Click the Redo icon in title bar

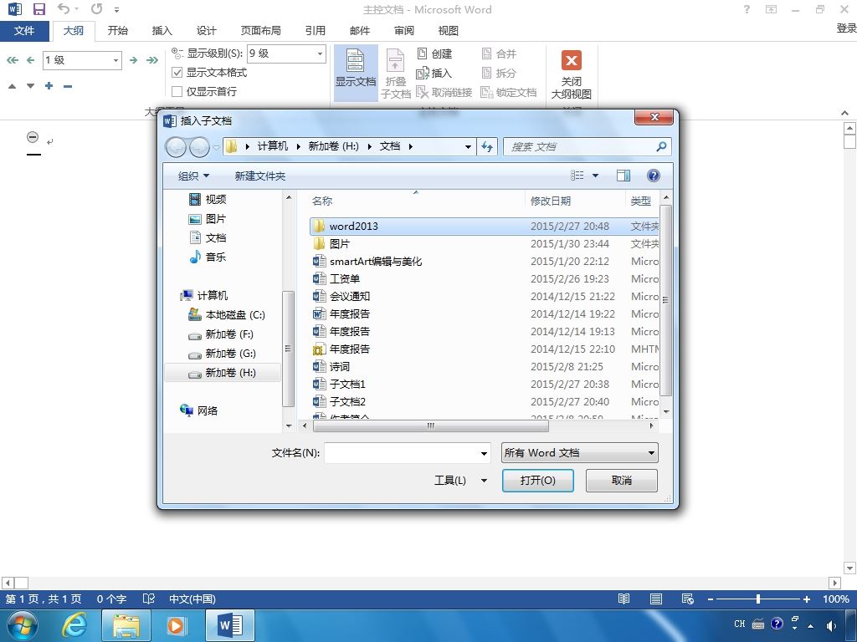click(x=97, y=8)
